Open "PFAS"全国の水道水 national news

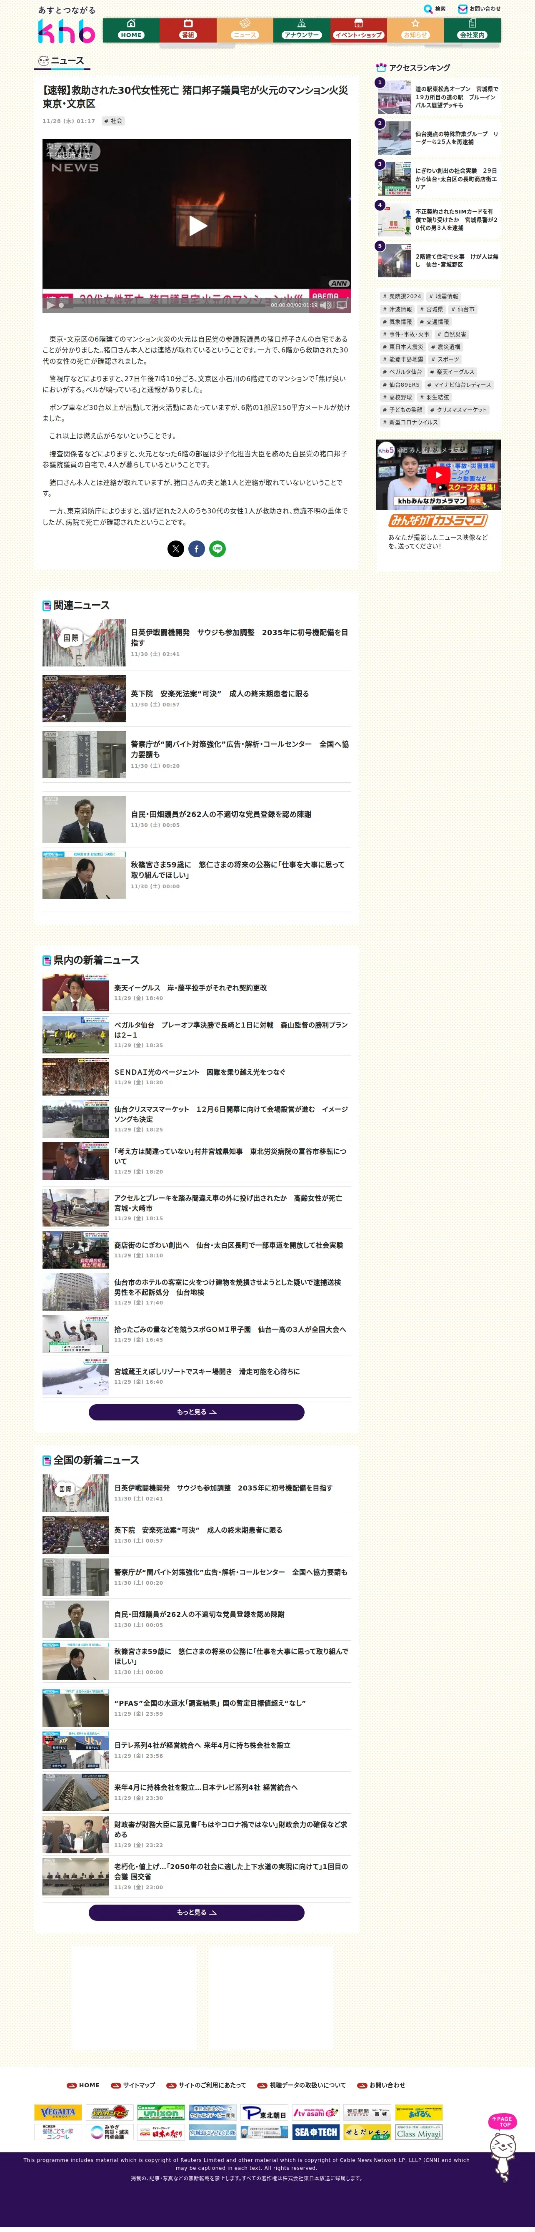tap(197, 1708)
